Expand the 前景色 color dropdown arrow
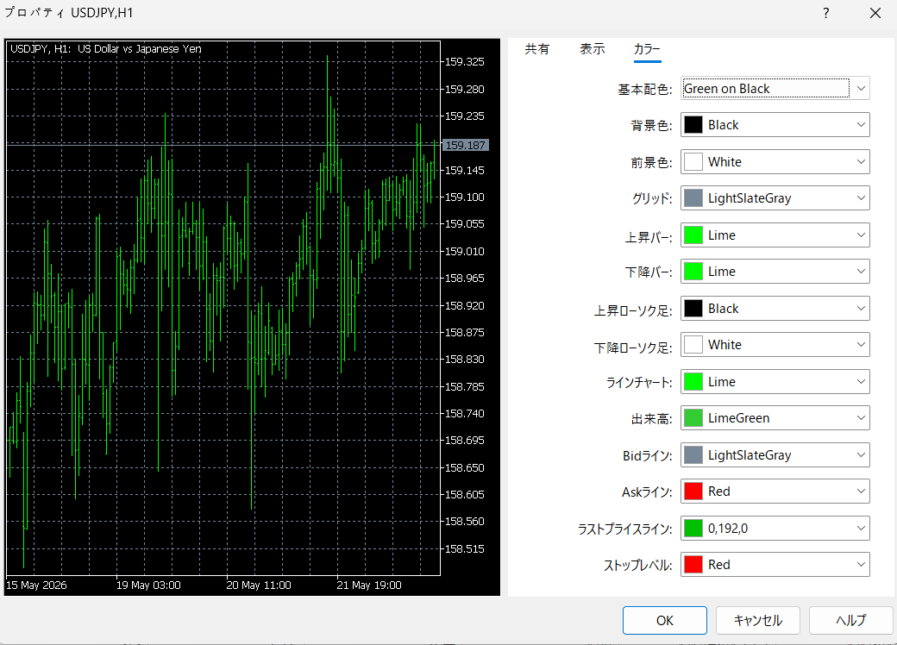897x645 pixels. [x=861, y=162]
